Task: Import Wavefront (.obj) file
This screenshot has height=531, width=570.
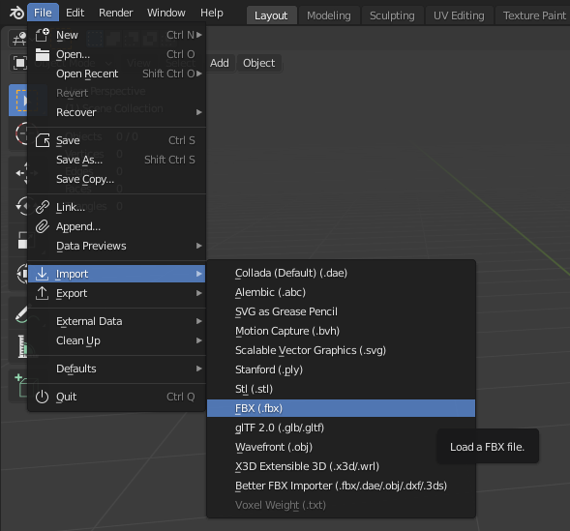Action: point(341,447)
